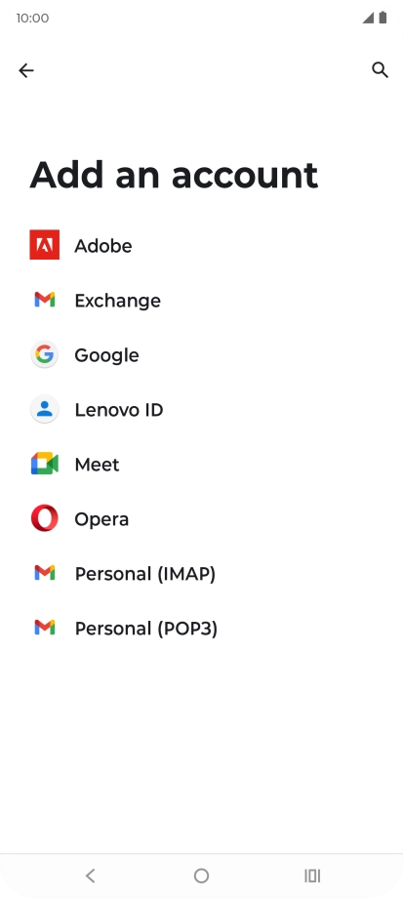Open the search magnifier icon
Screen dimensions: 403x898
click(x=381, y=70)
